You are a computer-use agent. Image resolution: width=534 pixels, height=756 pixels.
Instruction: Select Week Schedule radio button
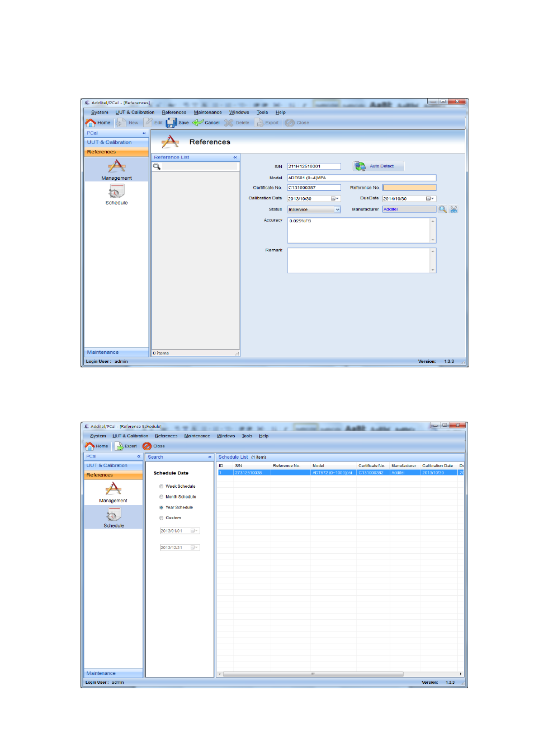coord(162,487)
